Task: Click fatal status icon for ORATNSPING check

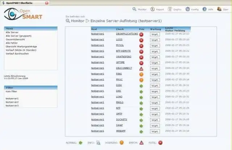Action: [141, 57]
